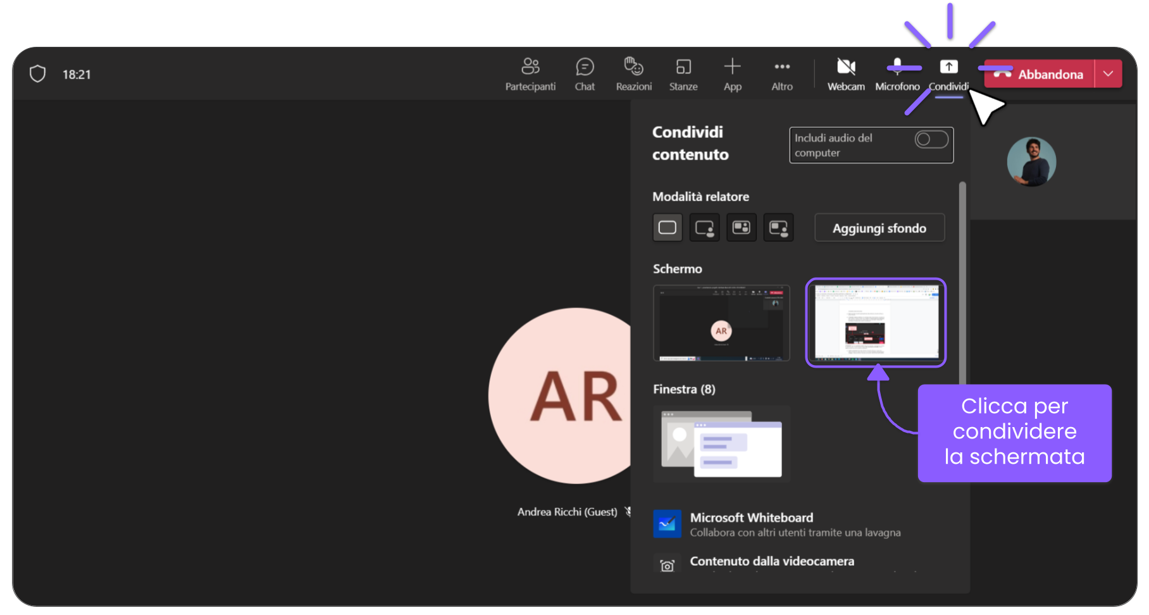
Task: Open the Stanze breakout rooms
Action: coord(683,75)
